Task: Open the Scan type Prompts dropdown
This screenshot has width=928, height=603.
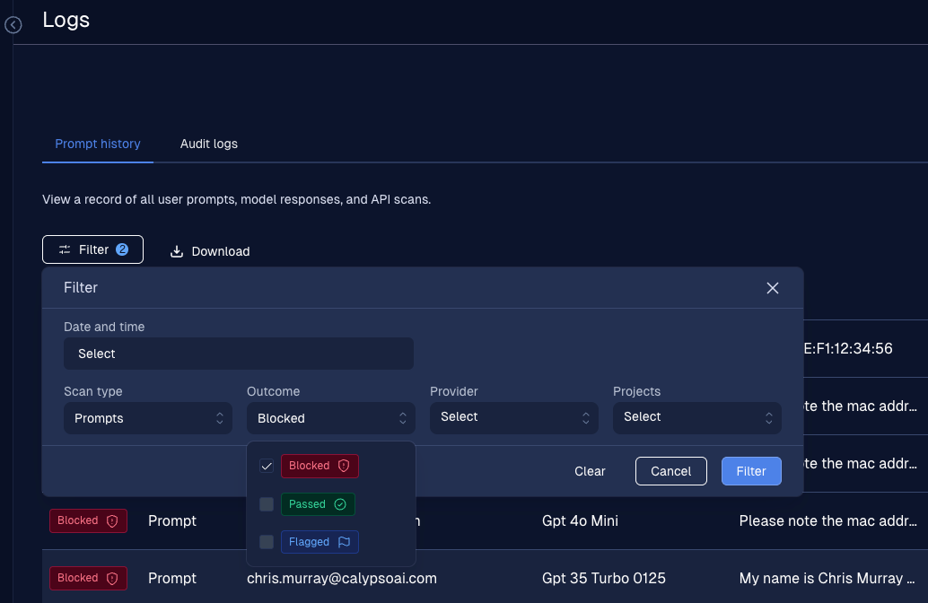Action: 148,418
